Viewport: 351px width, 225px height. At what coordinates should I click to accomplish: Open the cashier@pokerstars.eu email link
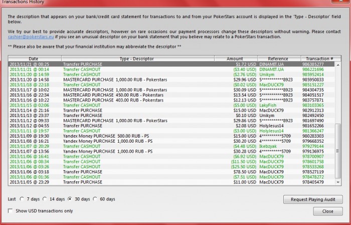[31, 37]
